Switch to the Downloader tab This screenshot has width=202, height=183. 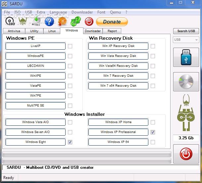93,31
